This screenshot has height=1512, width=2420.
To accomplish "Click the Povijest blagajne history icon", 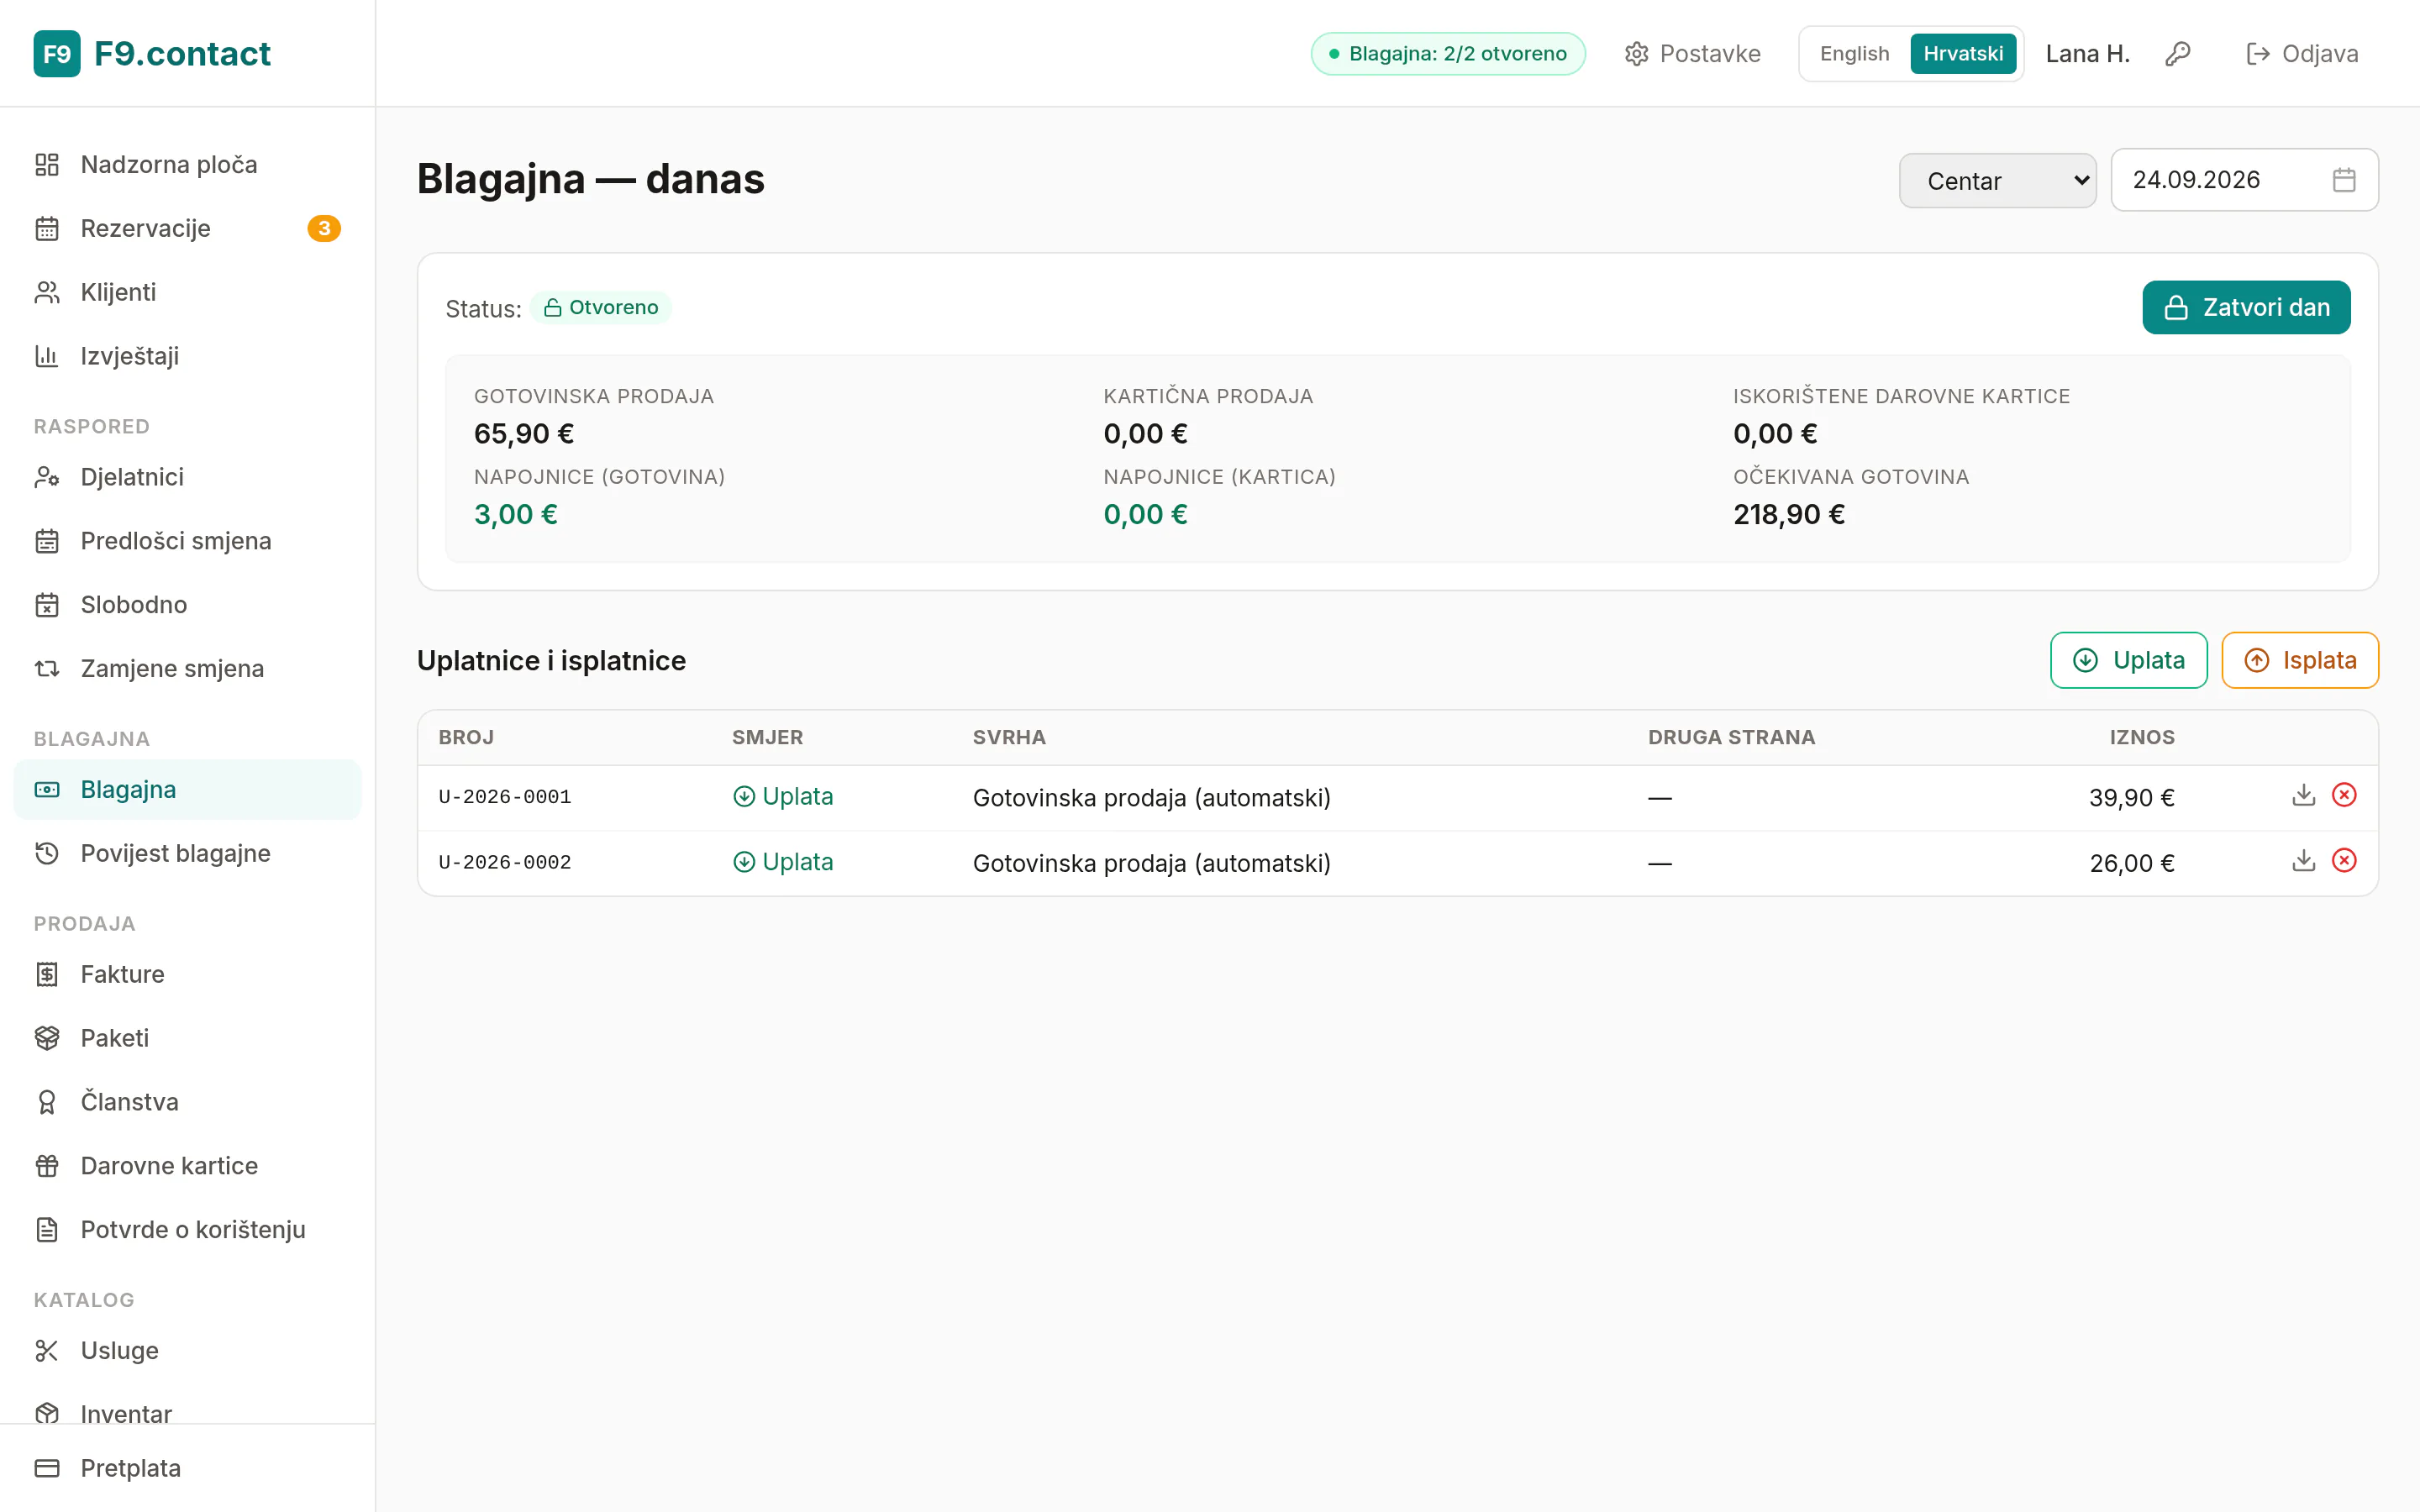I will [x=47, y=854].
